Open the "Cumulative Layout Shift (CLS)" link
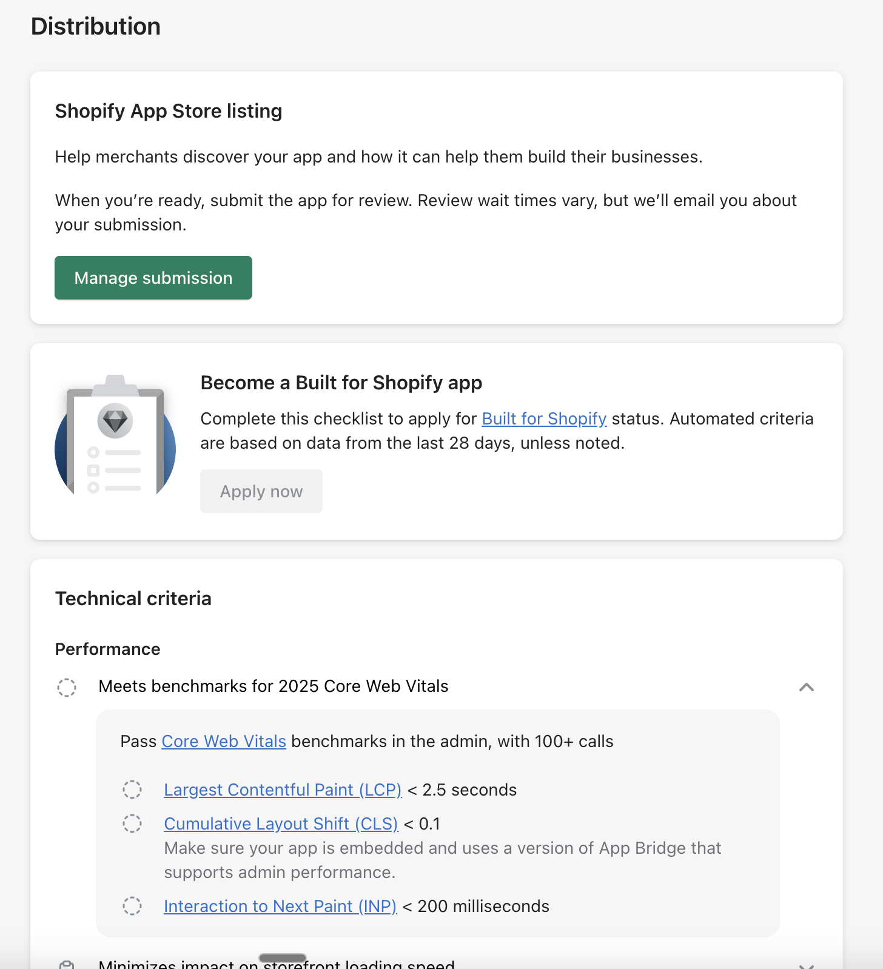Viewport: 883px width, 969px height. 280,824
